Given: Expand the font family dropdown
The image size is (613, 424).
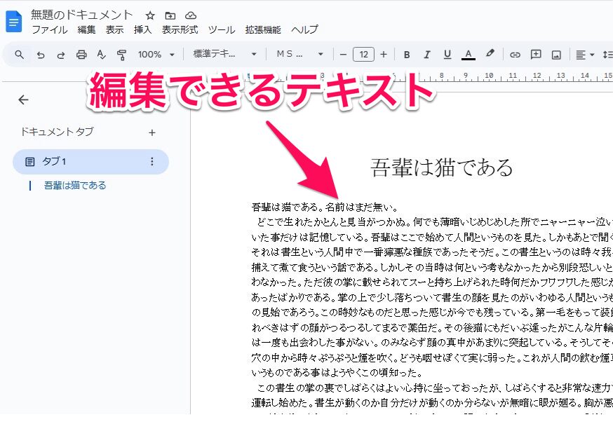Looking at the screenshot, I should point(299,55).
